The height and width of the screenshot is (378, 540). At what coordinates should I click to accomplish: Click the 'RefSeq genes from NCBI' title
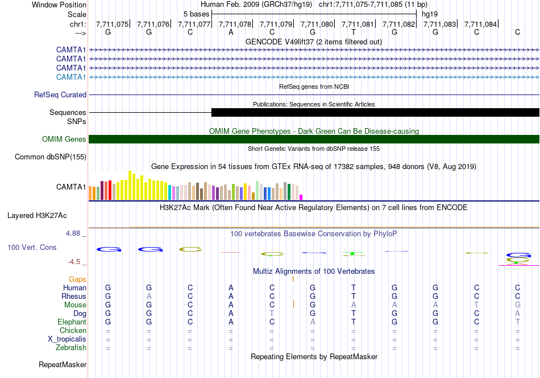click(x=314, y=87)
